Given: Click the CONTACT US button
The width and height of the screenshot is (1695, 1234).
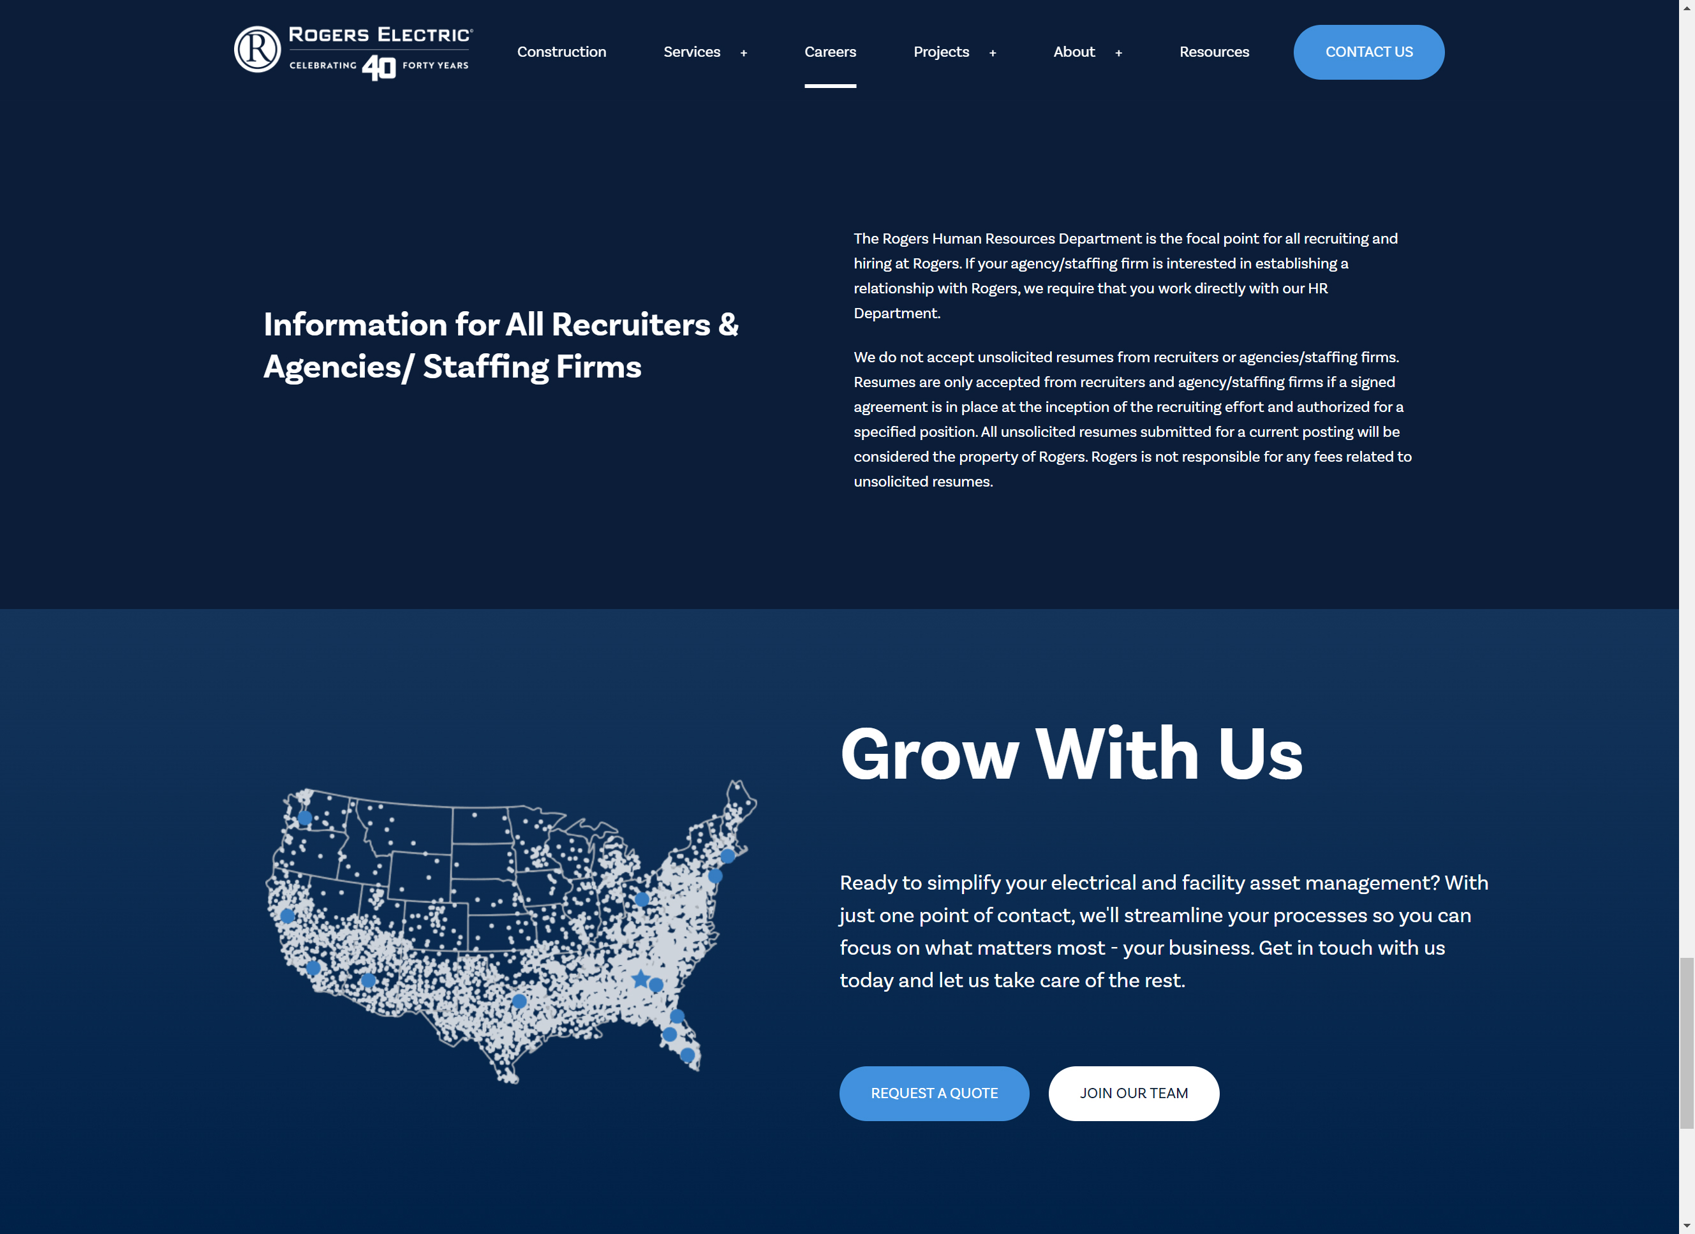Looking at the screenshot, I should (x=1370, y=51).
